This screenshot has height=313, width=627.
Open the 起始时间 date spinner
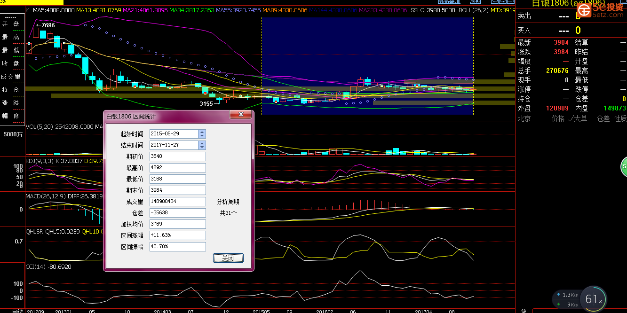tap(202, 134)
